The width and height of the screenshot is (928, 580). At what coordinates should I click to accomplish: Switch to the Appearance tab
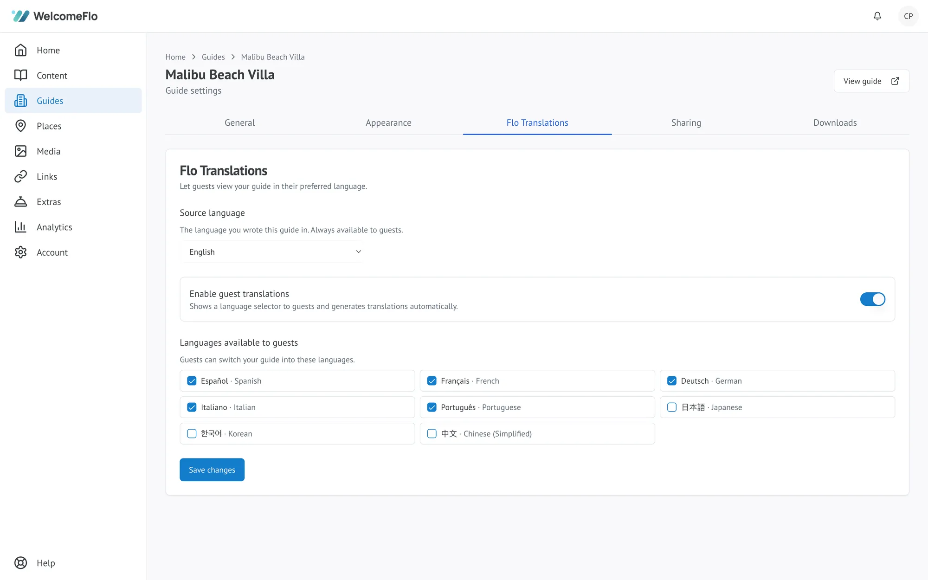tap(388, 123)
